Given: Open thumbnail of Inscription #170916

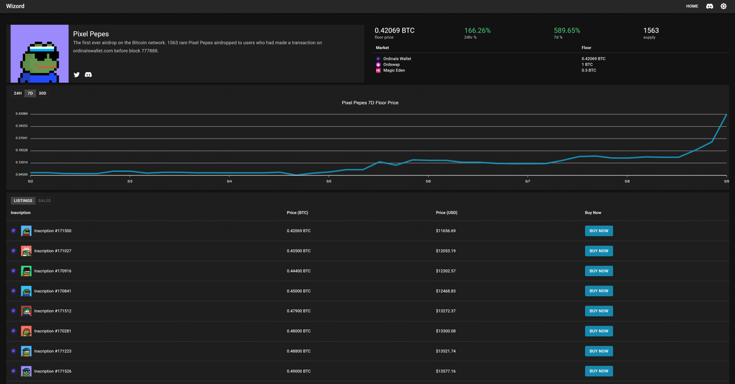Looking at the screenshot, I should click(26, 271).
